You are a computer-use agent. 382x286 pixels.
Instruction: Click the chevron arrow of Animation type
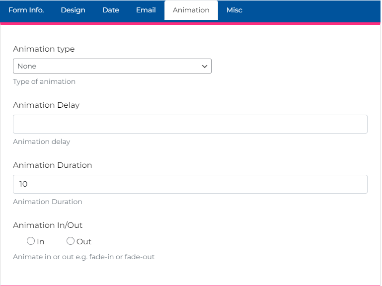204,66
